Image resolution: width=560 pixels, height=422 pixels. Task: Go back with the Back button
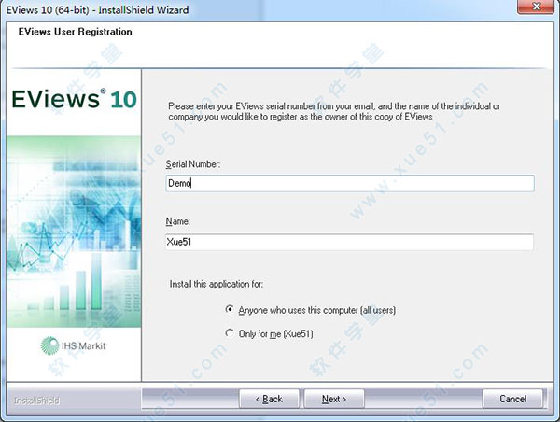coord(268,399)
